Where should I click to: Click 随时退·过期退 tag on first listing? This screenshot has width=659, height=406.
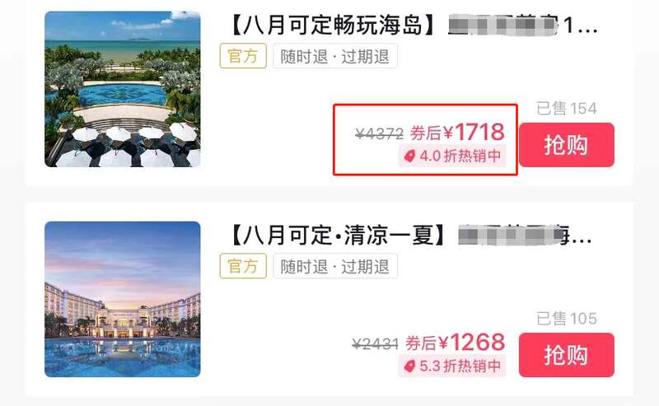335,55
